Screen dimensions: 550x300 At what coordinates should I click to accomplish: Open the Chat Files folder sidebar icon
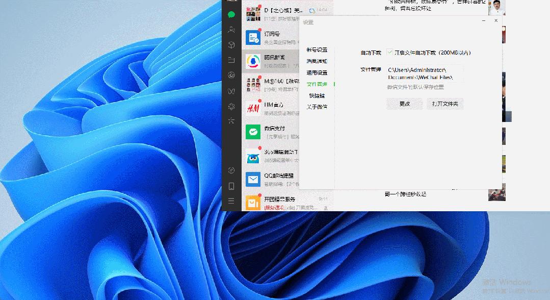click(231, 60)
